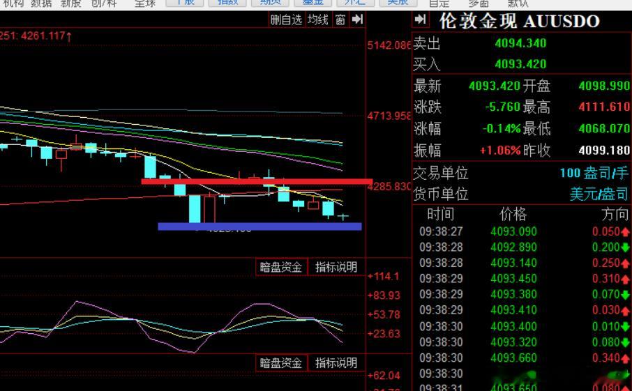Click the arrow icon right of 窗
This screenshot has height=391, width=632.
pos(358,20)
